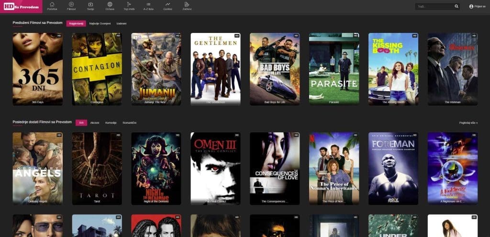Select the SVI filter tab
490x237 pixels.
pyautogui.click(x=81, y=122)
